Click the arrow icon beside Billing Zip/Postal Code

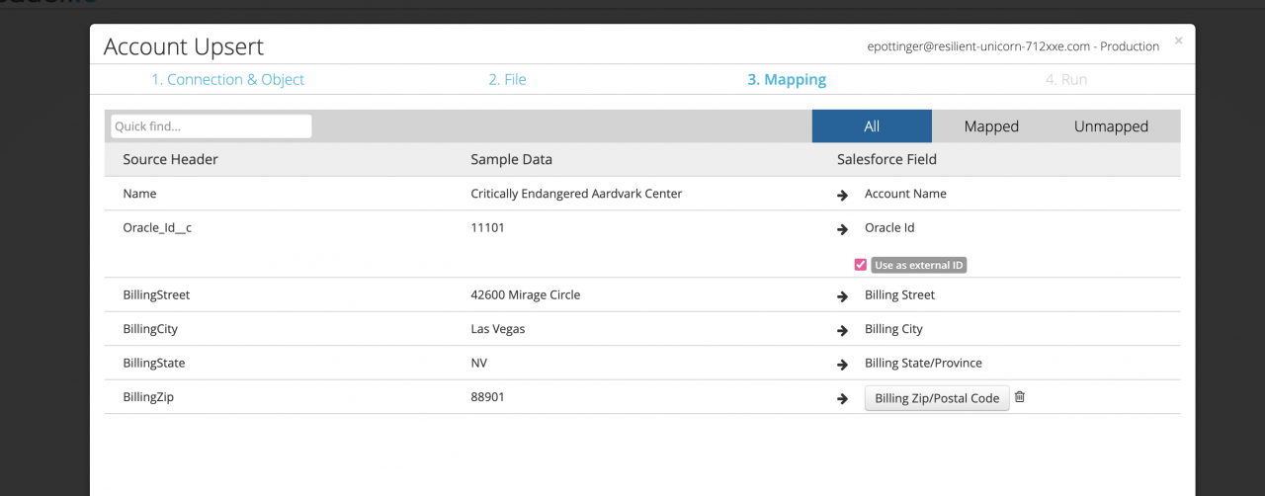[x=843, y=399]
